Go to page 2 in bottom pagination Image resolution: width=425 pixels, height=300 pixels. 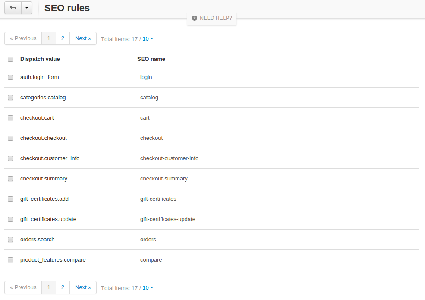click(63, 287)
